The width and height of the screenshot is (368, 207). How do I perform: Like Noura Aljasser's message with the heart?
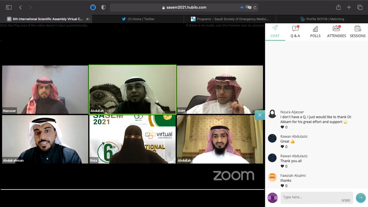pyautogui.click(x=282, y=127)
